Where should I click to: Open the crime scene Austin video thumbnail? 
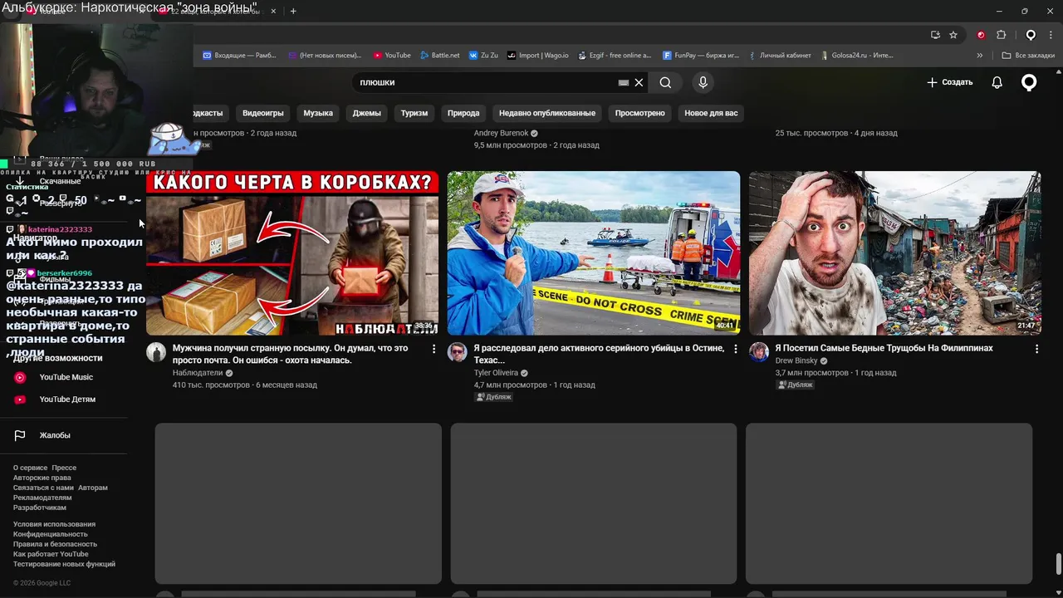click(594, 253)
